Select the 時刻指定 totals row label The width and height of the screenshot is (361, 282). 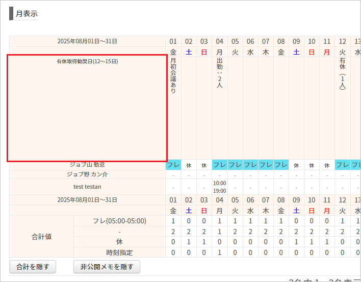coord(119,252)
